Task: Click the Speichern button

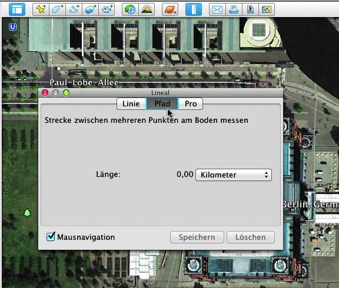Action: [197, 237]
